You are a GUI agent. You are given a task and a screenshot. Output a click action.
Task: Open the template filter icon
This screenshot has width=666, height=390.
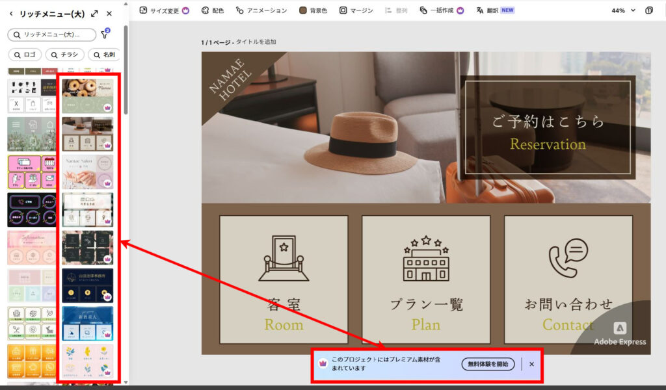(x=105, y=34)
